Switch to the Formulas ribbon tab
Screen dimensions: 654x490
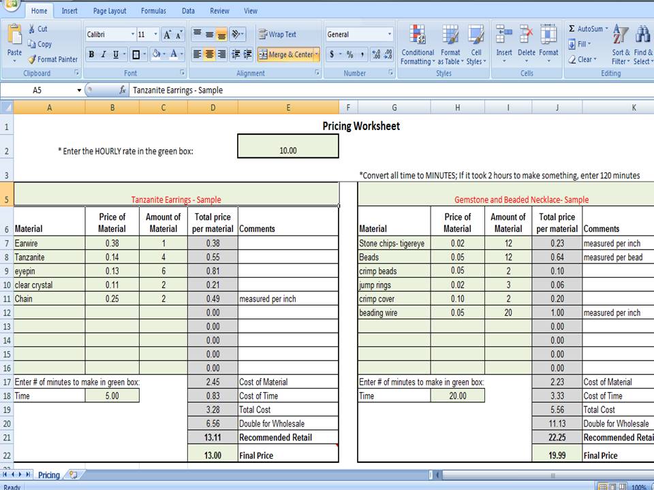(153, 11)
